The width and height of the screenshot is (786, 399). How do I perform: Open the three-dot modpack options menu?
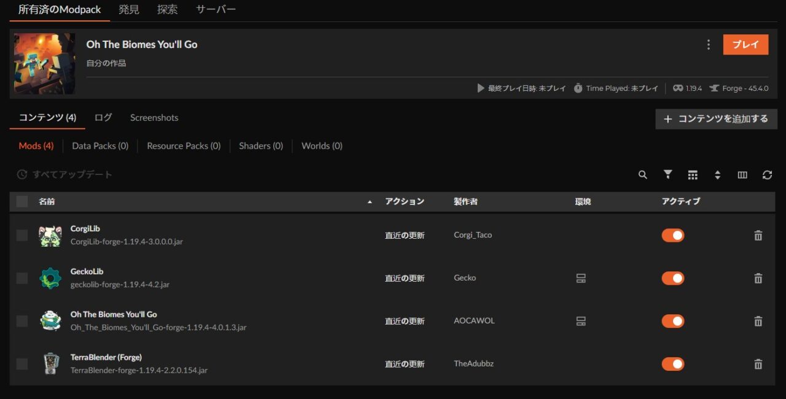(708, 45)
